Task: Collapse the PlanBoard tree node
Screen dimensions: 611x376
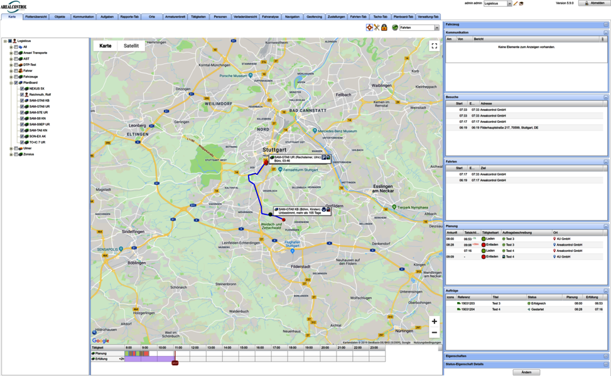Action: pos(11,83)
